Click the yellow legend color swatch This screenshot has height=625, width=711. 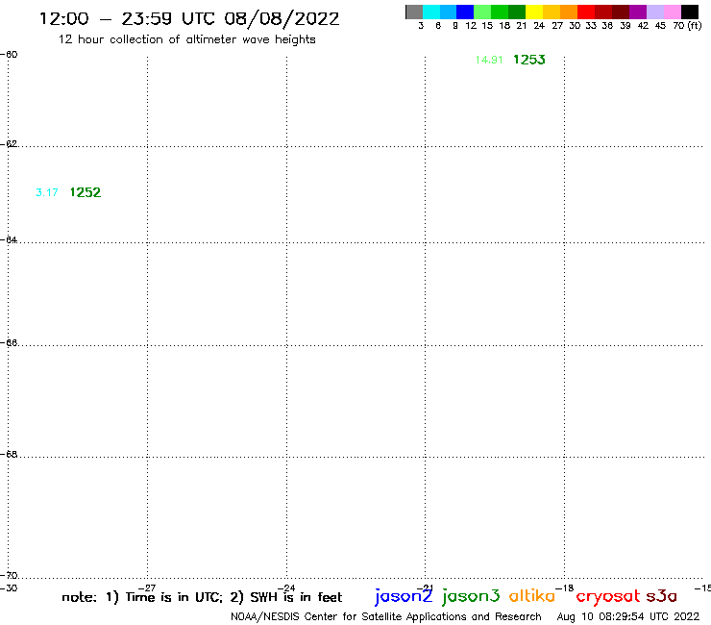pyautogui.click(x=534, y=12)
